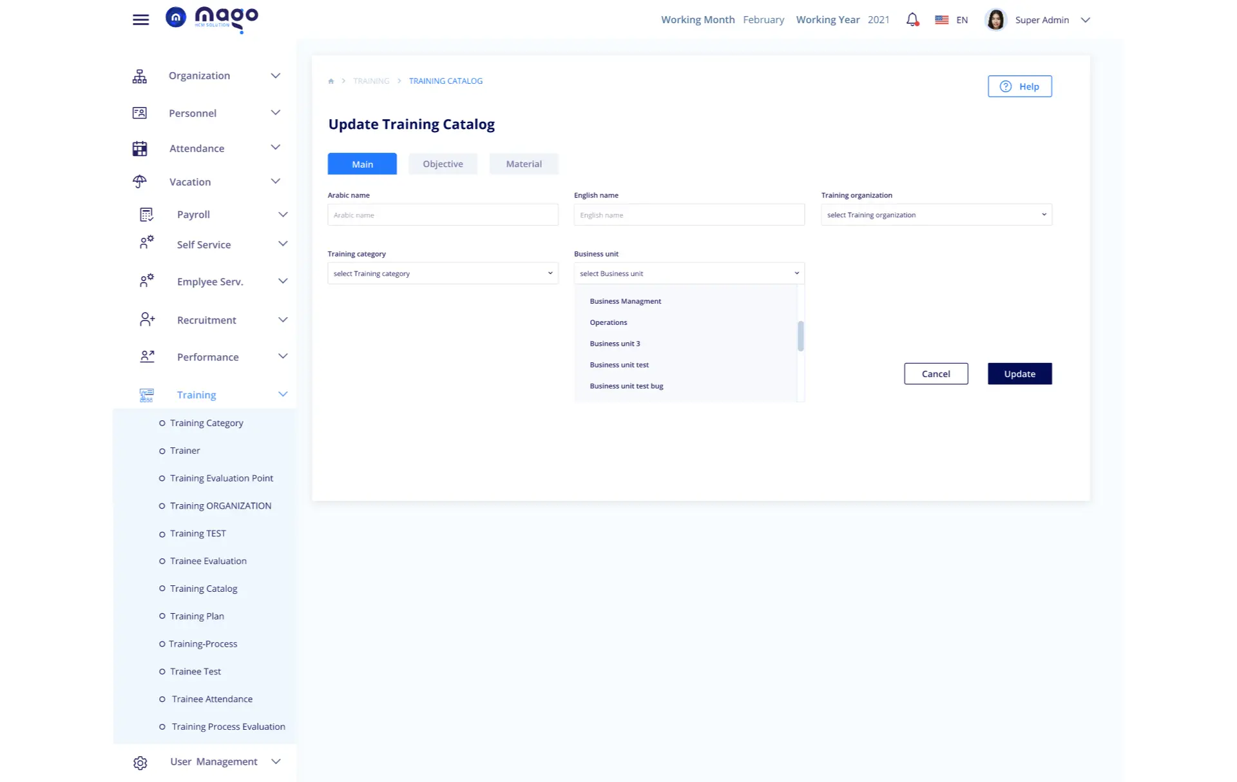Click the US flag language icon

click(x=941, y=20)
